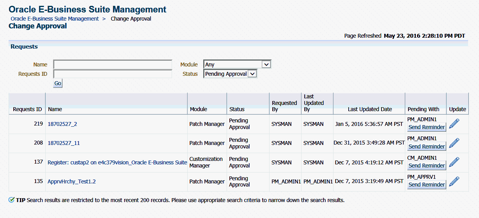
Task: Click the Go search button
Action: tap(58, 83)
